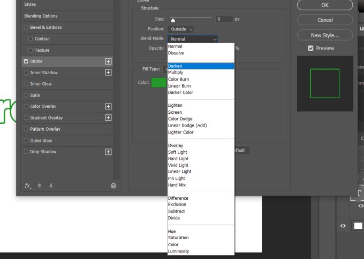Choose Color blend mode in list
Screen dimensions: 364x259
[x=201, y=245]
